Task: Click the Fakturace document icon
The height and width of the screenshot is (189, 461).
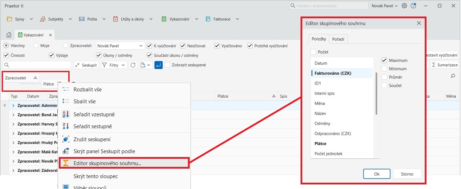Action: click(208, 19)
